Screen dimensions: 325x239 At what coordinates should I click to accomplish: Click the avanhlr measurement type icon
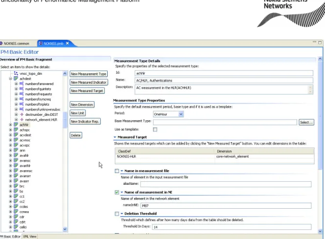[x=16, y=166]
